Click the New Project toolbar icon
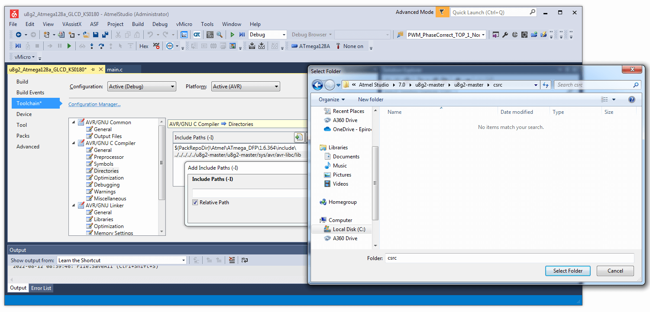This screenshot has height=312, width=650. tap(46, 35)
